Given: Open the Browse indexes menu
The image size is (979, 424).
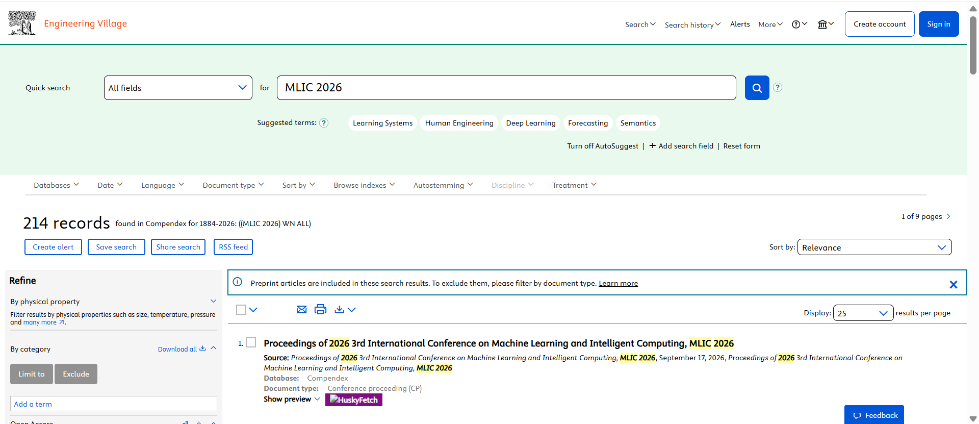Looking at the screenshot, I should tap(364, 185).
